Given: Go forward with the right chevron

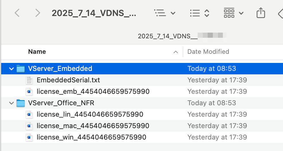Looking at the screenshot, I should [x=38, y=13].
